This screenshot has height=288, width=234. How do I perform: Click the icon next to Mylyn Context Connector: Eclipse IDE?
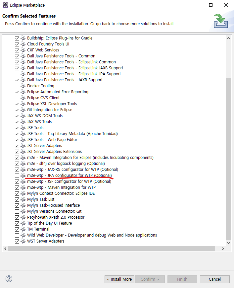[23, 193]
